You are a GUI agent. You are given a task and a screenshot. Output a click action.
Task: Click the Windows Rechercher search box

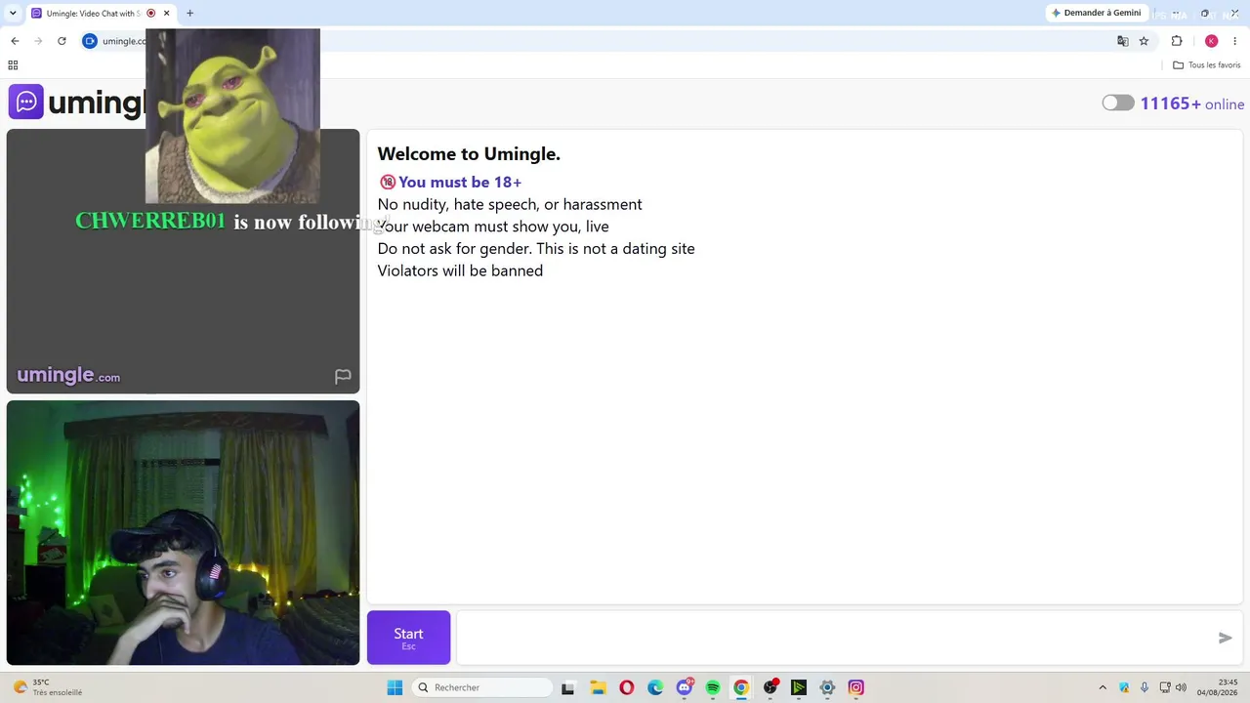click(x=480, y=687)
